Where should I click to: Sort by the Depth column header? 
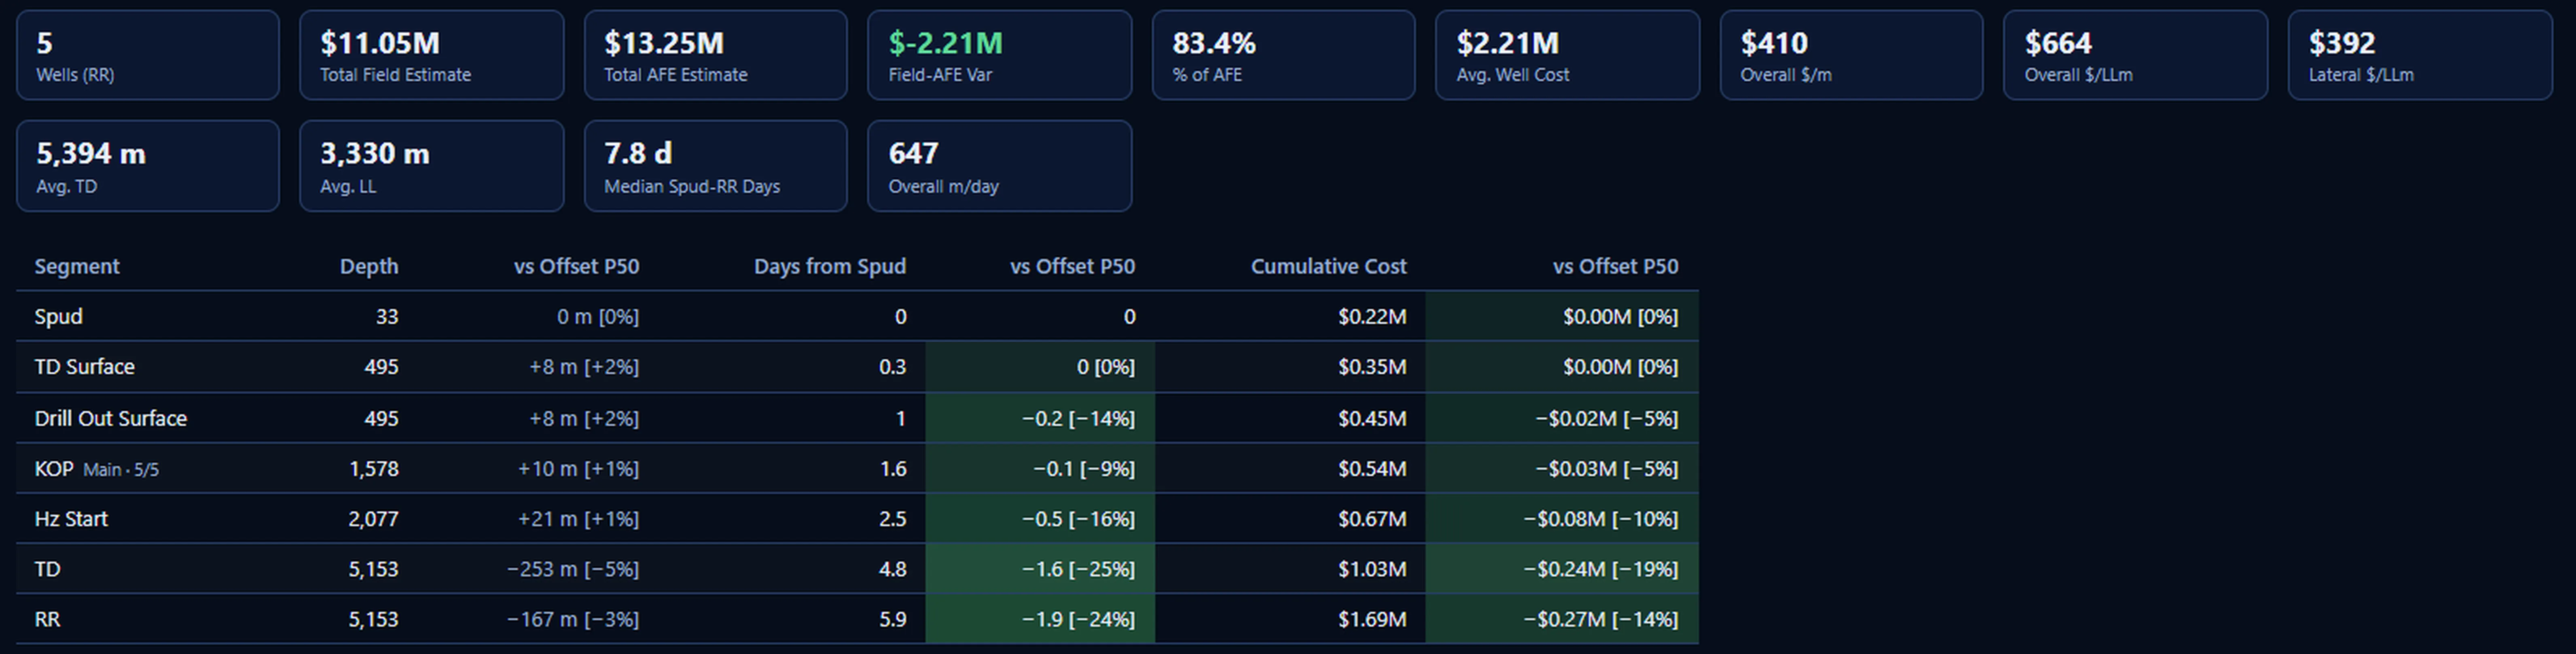tap(369, 266)
